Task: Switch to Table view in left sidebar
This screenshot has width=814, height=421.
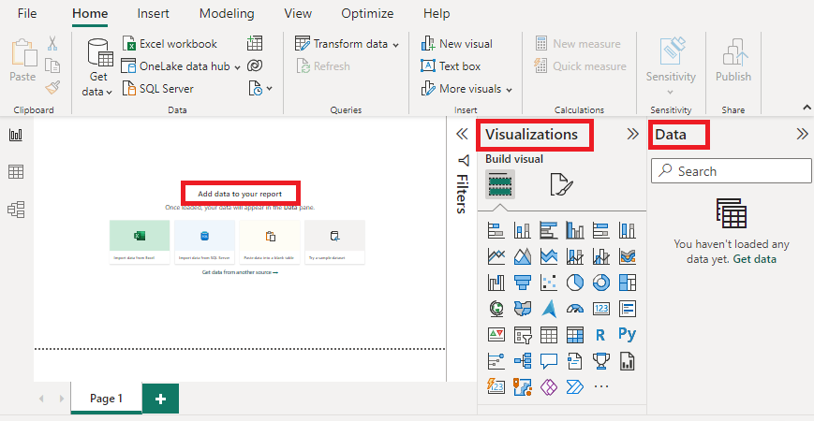Action: click(16, 172)
